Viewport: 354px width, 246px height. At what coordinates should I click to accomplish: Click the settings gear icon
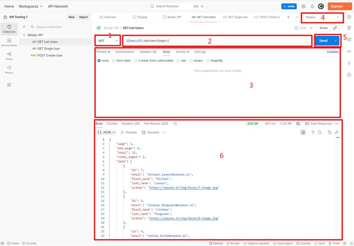click(303, 6)
